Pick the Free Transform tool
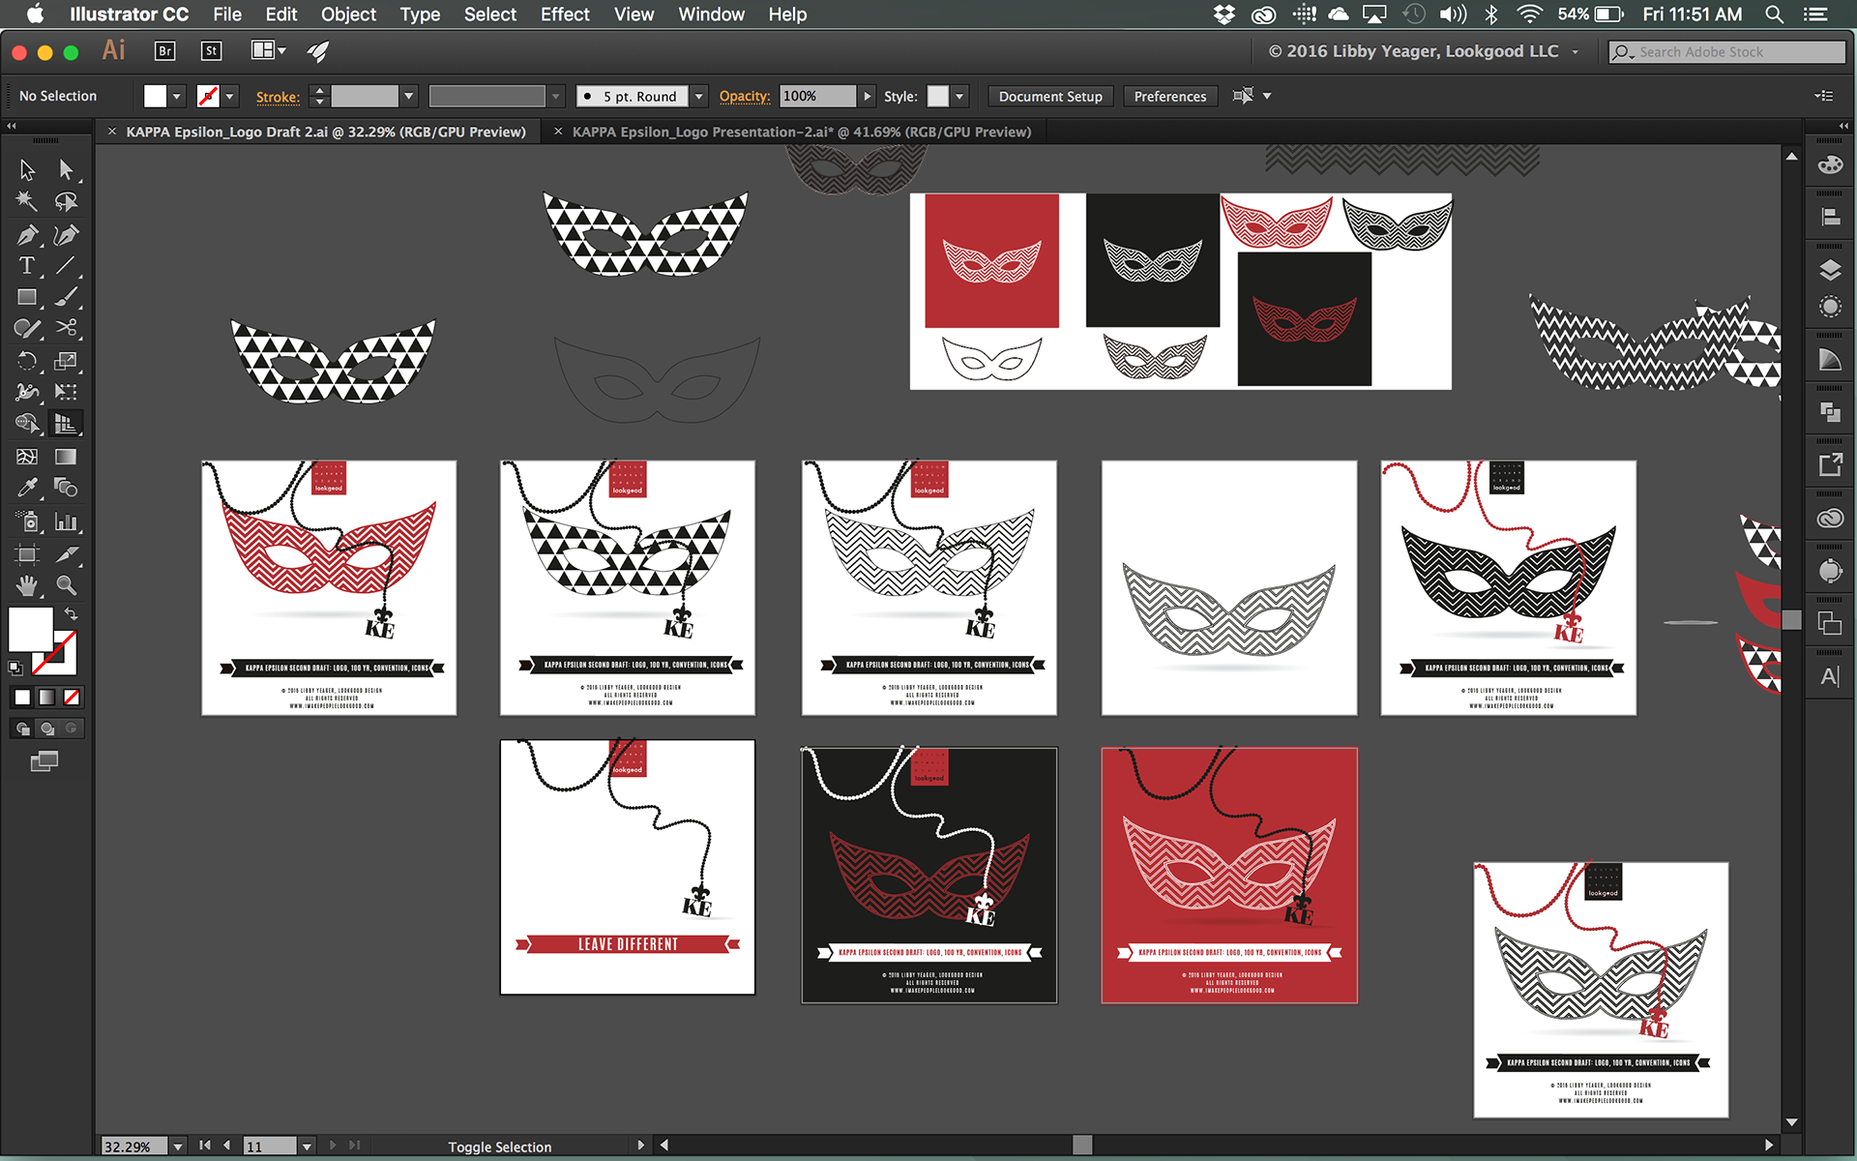 [66, 392]
